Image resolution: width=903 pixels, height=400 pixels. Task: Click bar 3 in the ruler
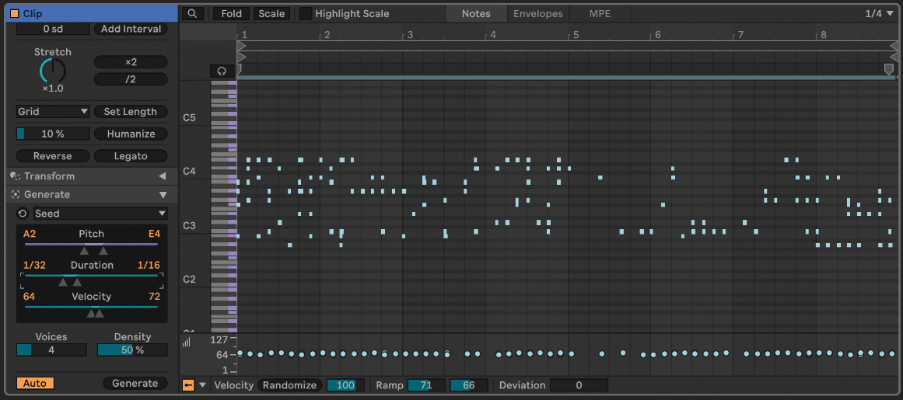[x=410, y=35]
